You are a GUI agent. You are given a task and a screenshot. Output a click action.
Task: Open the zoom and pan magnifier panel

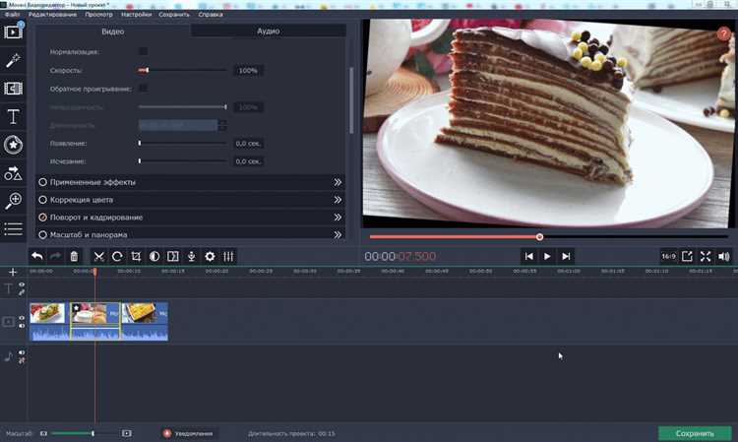pyautogui.click(x=13, y=201)
